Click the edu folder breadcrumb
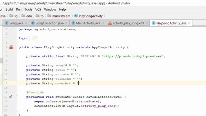This screenshot has width=206, height=116. (29, 16)
